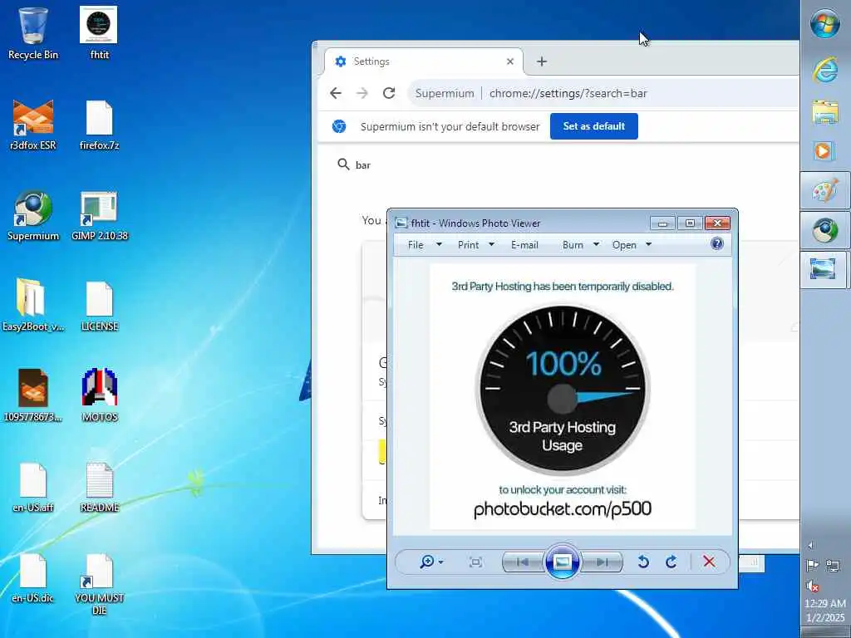Maximize the Photo Viewer window

point(690,223)
